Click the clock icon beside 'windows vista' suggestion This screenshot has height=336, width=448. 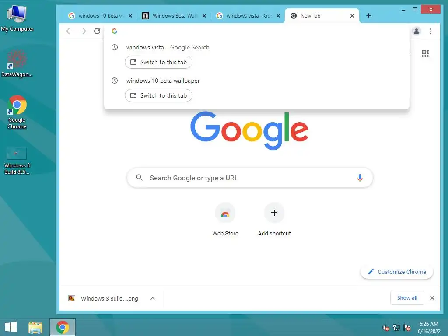[115, 47]
